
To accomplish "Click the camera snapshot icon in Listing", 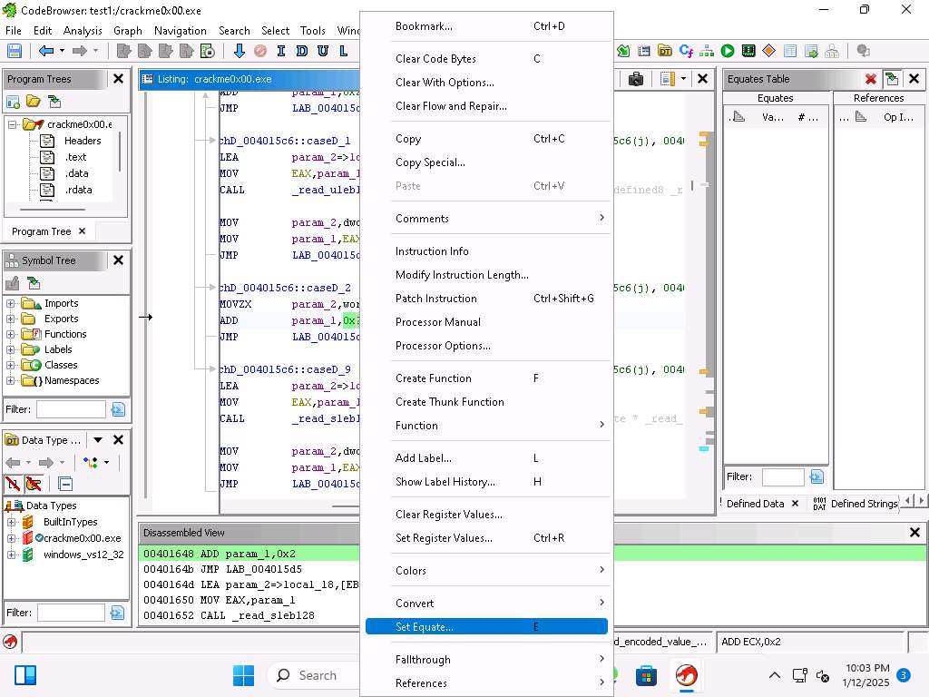I will (636, 79).
